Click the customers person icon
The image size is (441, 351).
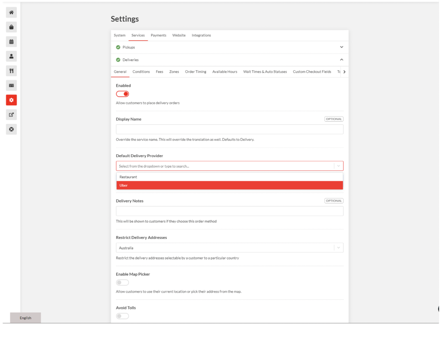click(x=11, y=56)
